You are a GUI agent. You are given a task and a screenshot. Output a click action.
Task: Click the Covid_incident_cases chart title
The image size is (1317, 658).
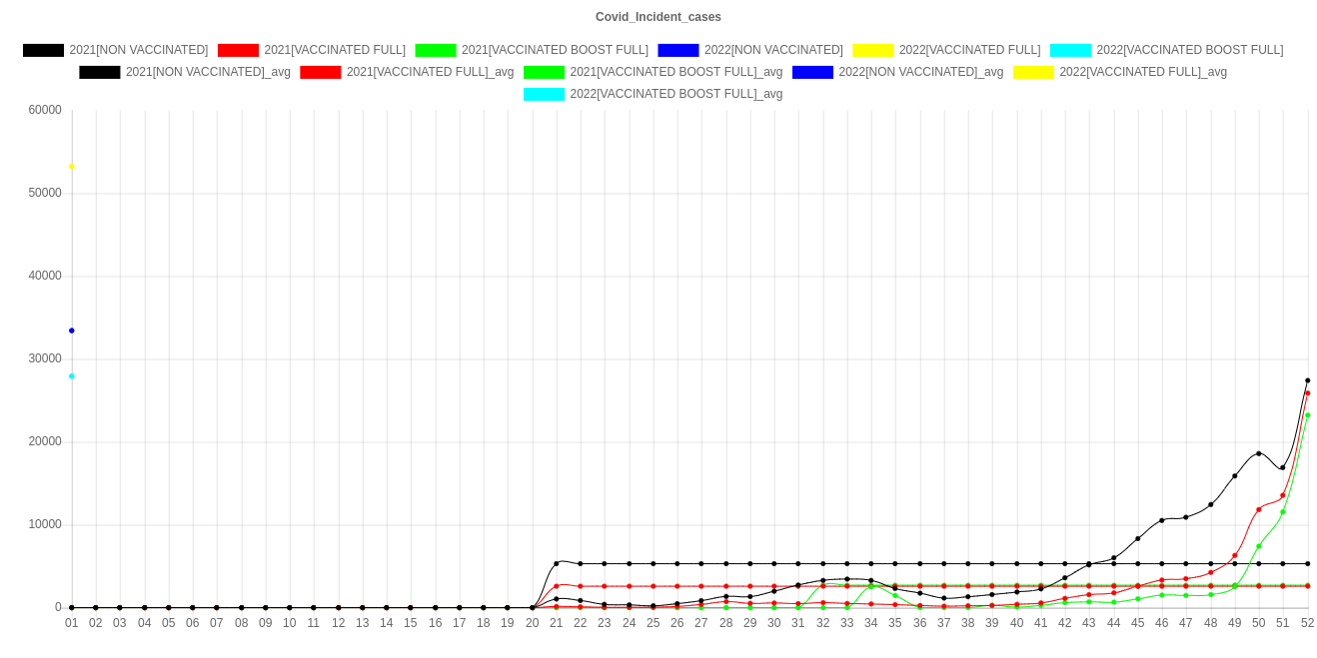click(658, 17)
